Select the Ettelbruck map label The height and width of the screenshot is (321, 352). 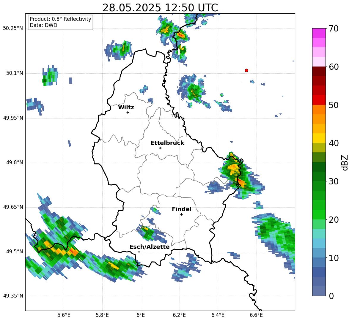tap(167, 143)
